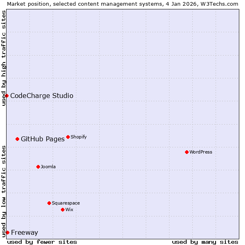Click the Squarespace red data point
The image size is (245, 245).
tap(49, 203)
